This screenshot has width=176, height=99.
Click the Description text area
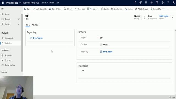[124, 73]
